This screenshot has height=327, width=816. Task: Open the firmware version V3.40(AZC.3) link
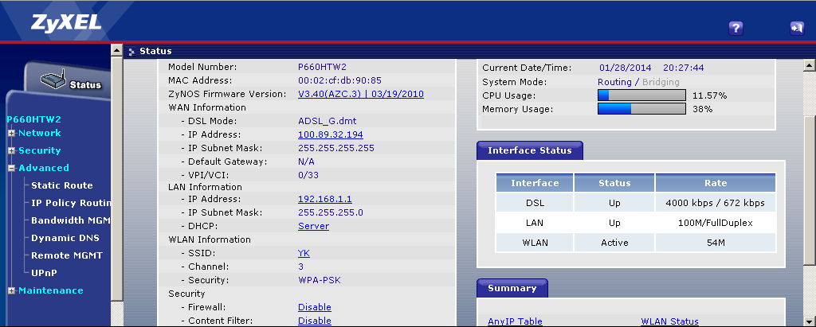click(x=361, y=94)
